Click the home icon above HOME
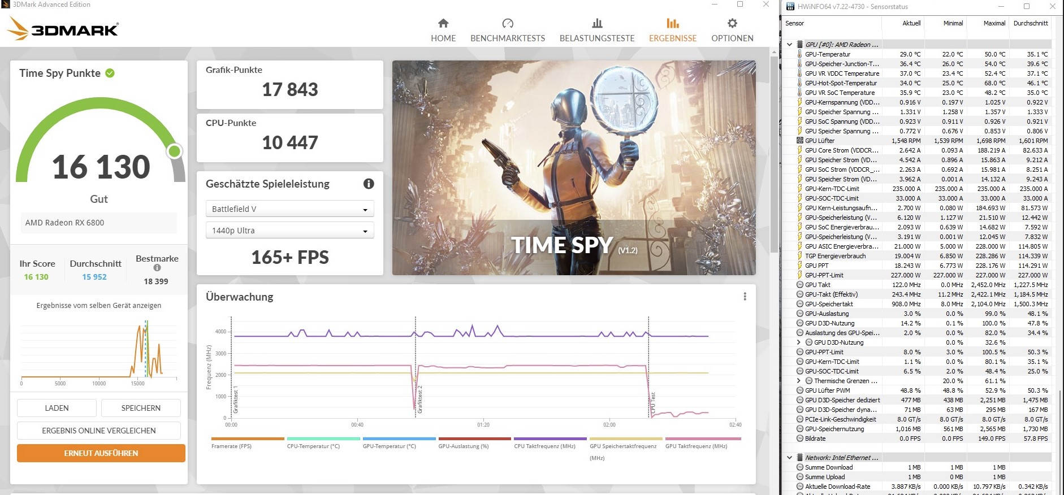Image resolution: width=1064 pixels, height=495 pixels. tap(443, 23)
